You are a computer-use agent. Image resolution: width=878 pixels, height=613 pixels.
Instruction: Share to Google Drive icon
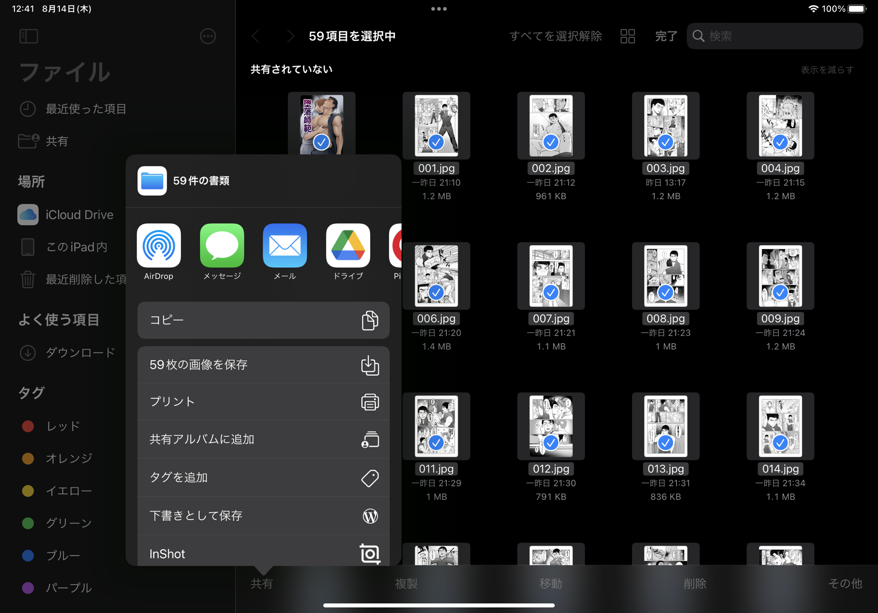[x=348, y=246]
